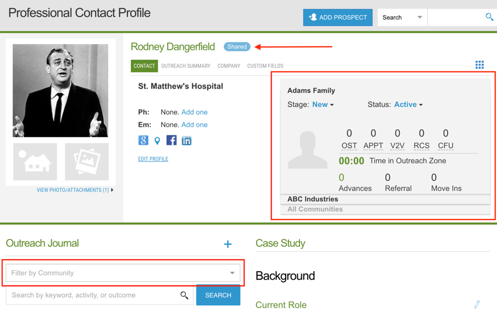Edit Current Role with pencil icon
Image resolution: width=497 pixels, height=311 pixels.
point(477,305)
